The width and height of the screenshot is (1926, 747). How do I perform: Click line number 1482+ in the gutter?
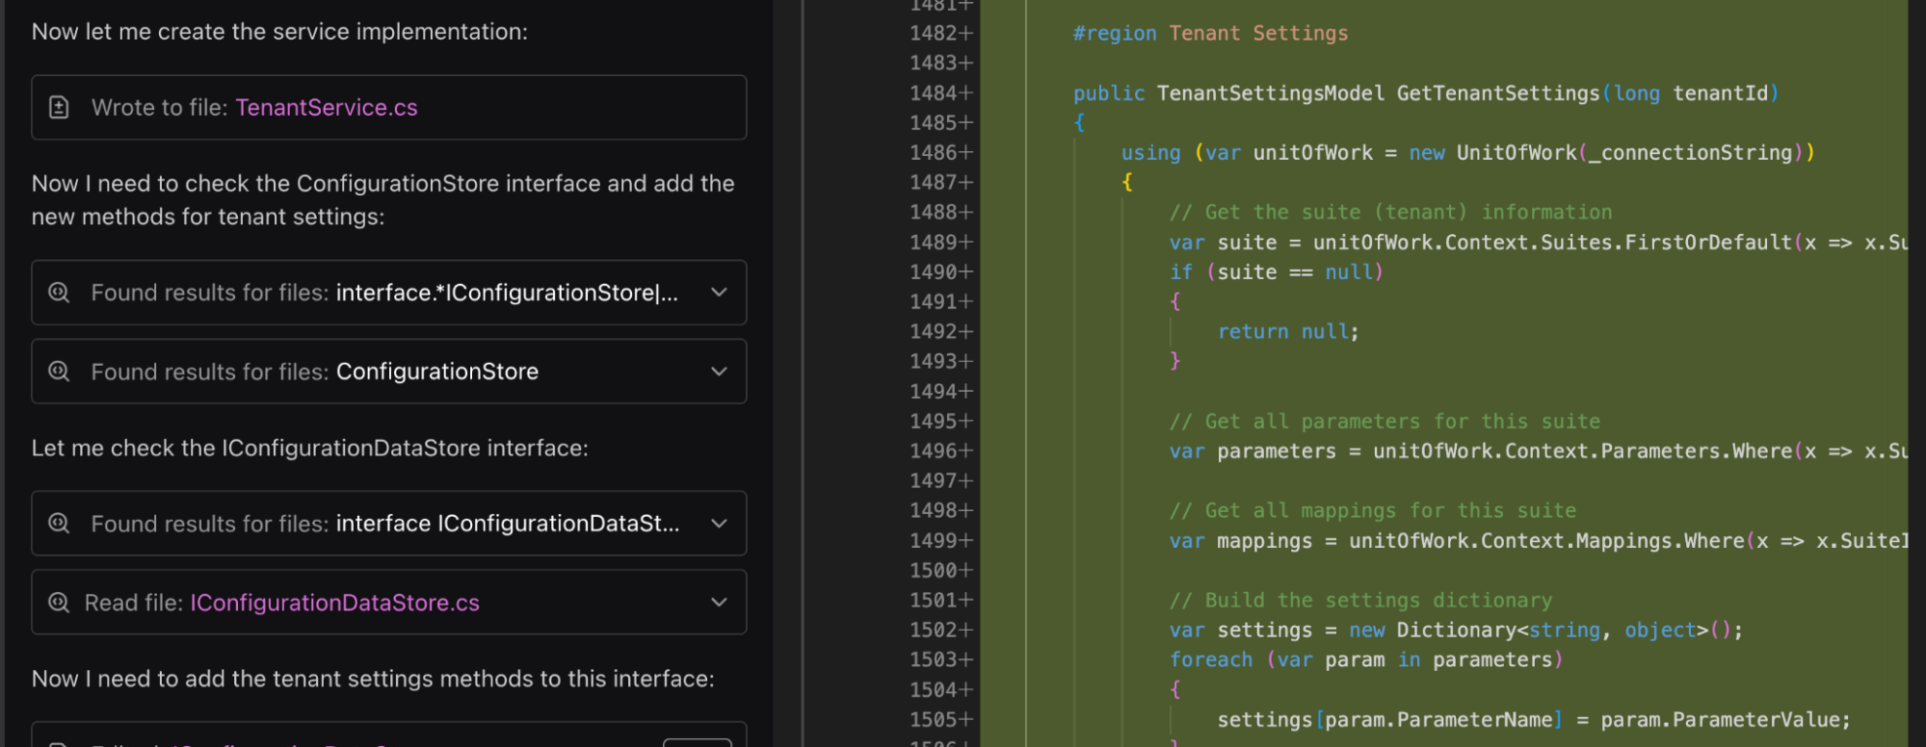tap(941, 34)
